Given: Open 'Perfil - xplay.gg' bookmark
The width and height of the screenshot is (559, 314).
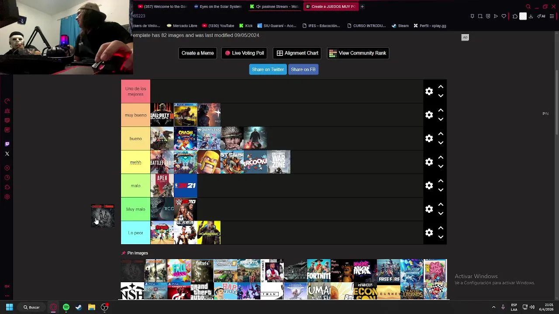Looking at the screenshot, I should coord(430,26).
